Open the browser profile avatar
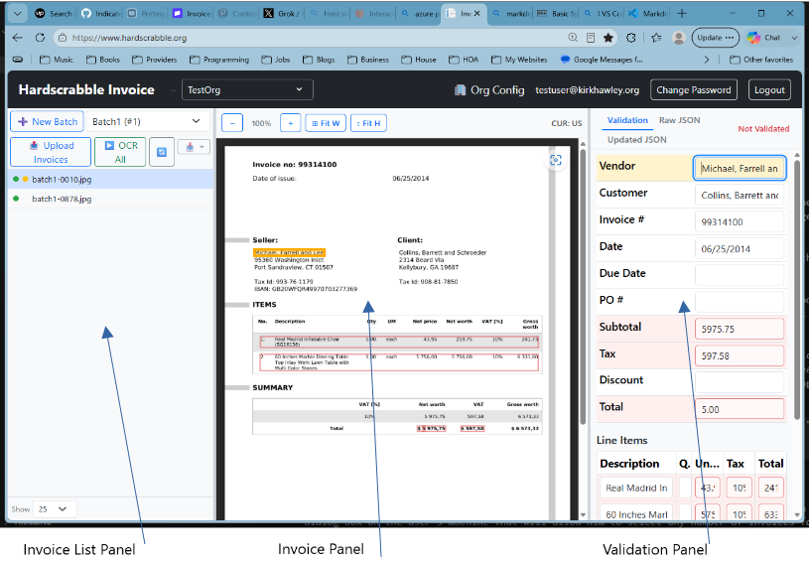The image size is (809, 565). [x=679, y=38]
